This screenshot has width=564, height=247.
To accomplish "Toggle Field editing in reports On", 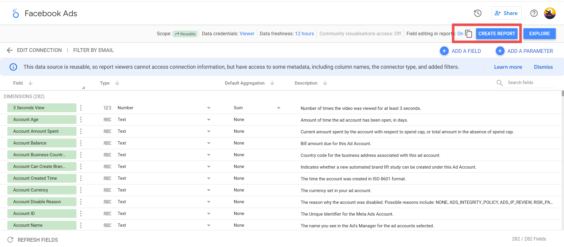I will point(460,34).
